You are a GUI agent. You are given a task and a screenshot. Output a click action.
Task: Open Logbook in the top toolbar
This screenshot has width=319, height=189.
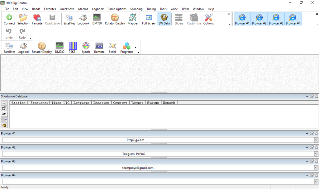tap(83, 19)
